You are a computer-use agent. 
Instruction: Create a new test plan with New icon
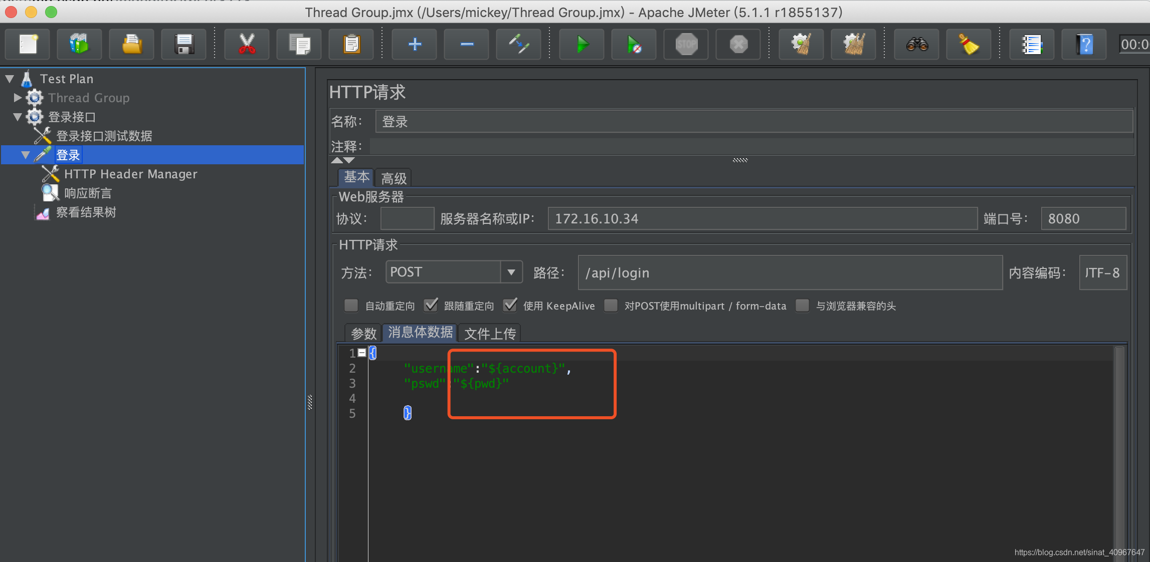[x=28, y=45]
